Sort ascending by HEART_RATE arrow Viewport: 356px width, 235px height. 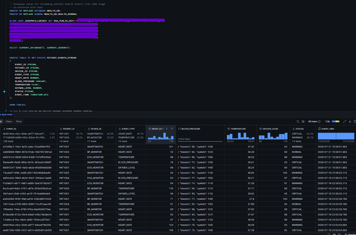[x=172, y=129]
